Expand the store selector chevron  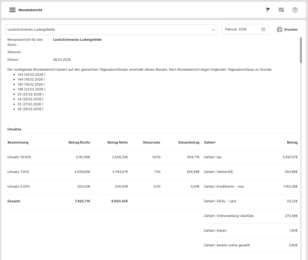213,30
